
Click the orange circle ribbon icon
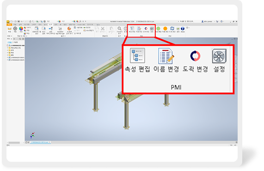(166, 29)
